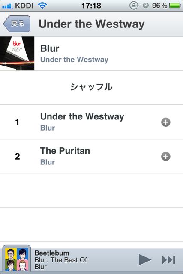Tap the 17:18 clock in status bar
Screen dimensions: 183x274
pos(91,6)
